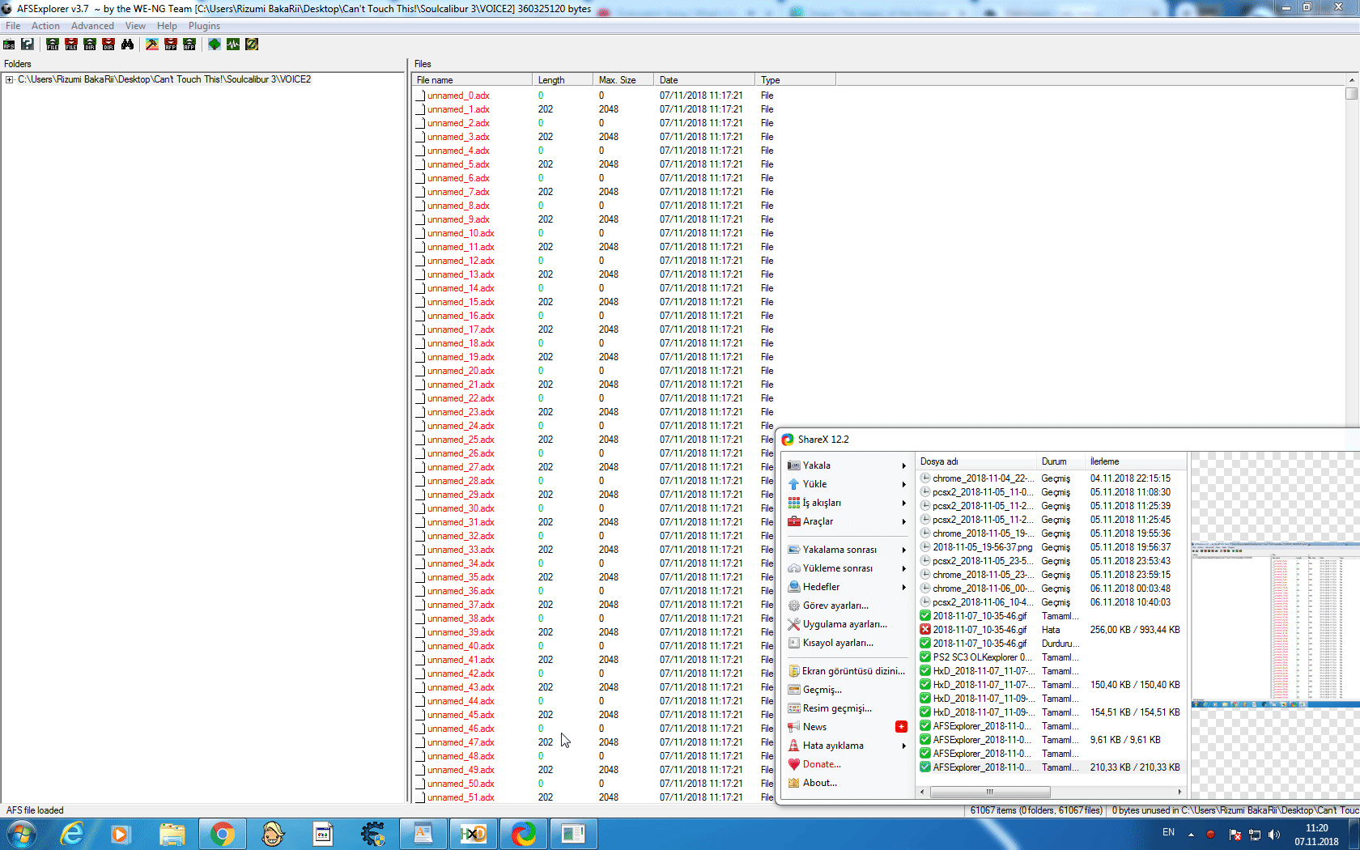
Task: Click the green FILE toolbar icon
Action: [x=53, y=45]
